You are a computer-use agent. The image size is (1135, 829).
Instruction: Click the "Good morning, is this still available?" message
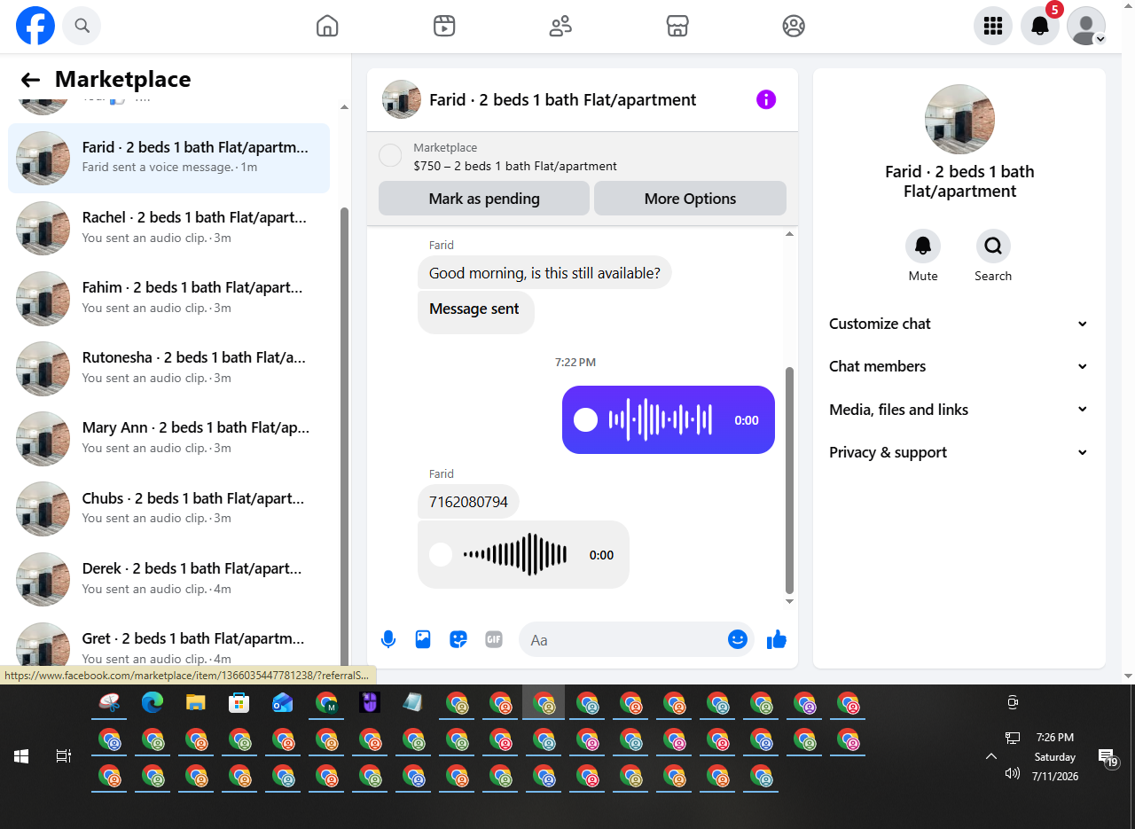click(544, 273)
